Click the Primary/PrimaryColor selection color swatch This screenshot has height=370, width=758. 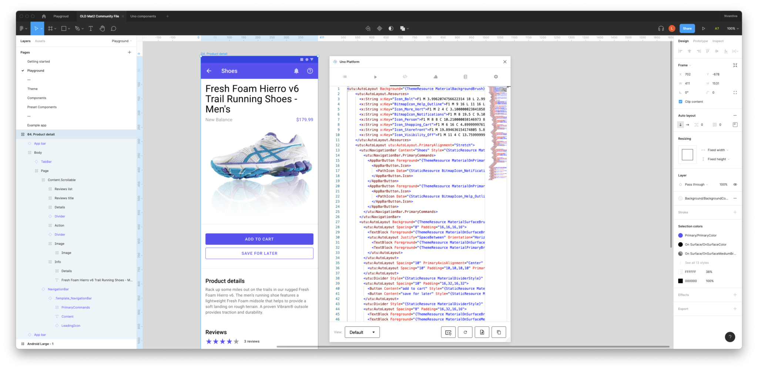[x=681, y=235]
